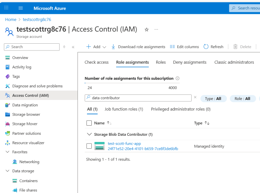This screenshot has width=260, height=193.
Task: Open Access Control (IAM) in the sidebar
Action: (x=39, y=95)
